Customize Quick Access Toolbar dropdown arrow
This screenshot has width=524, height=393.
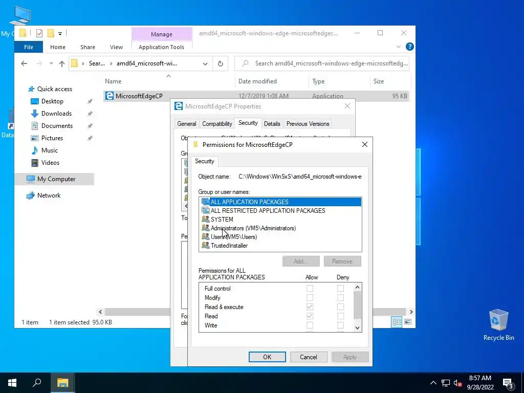pos(60,33)
